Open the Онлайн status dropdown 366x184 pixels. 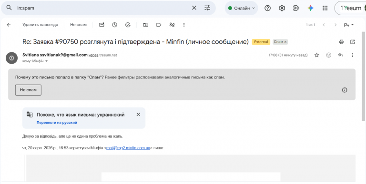click(x=241, y=8)
